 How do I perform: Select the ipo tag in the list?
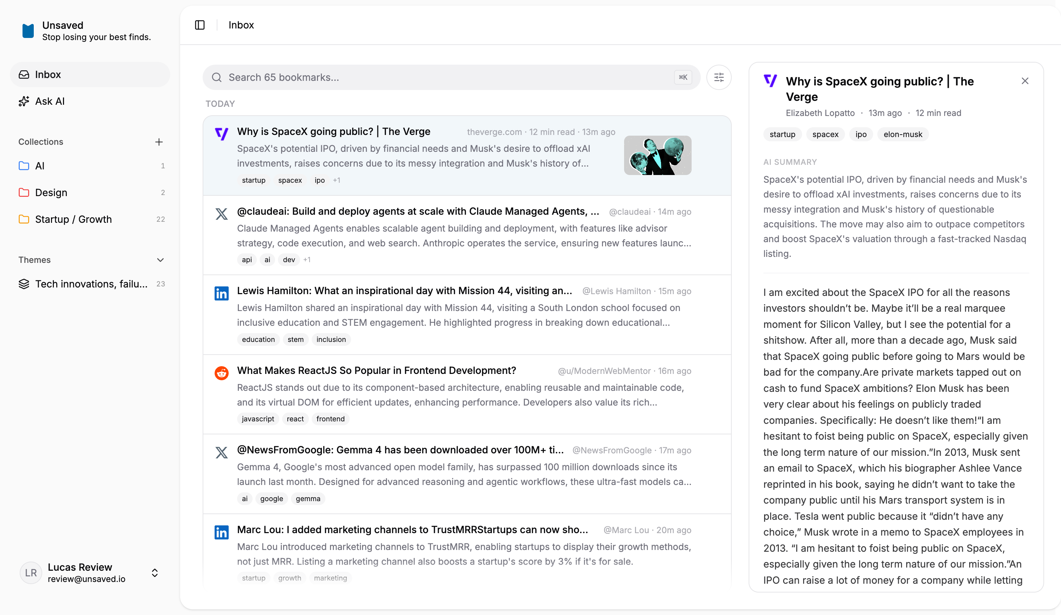(x=319, y=180)
